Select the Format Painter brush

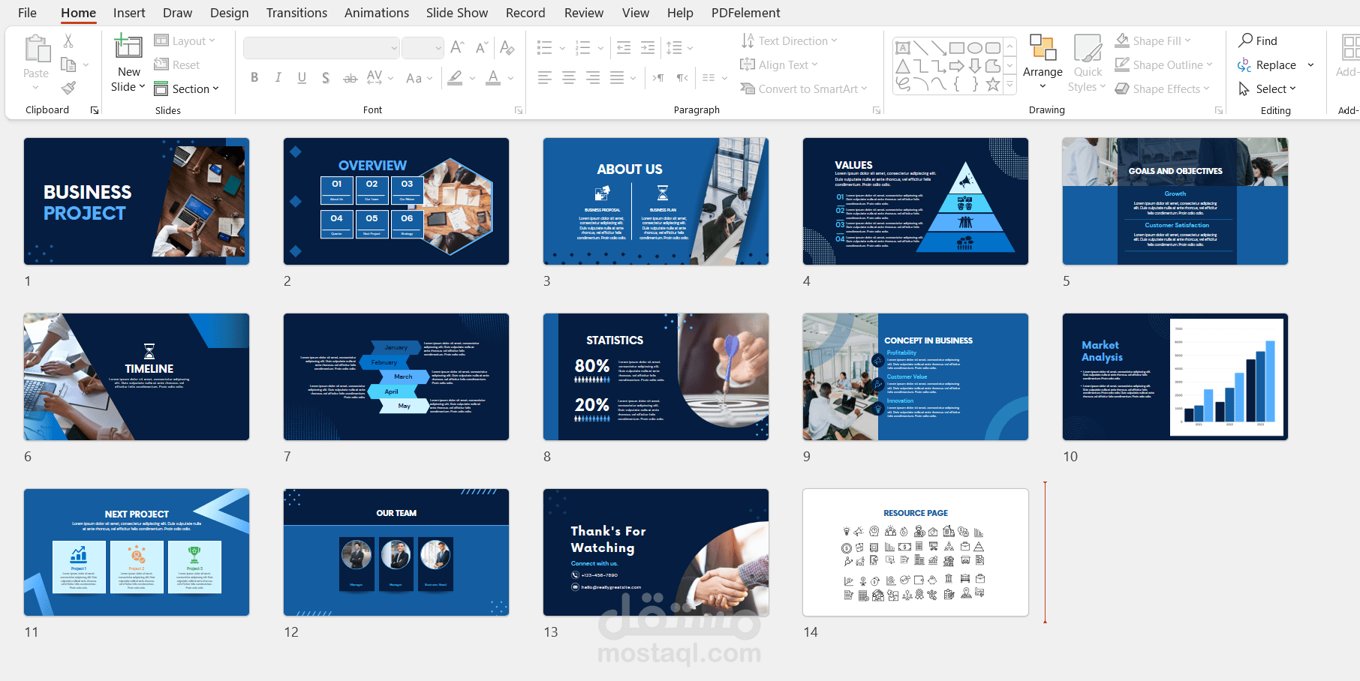click(68, 88)
